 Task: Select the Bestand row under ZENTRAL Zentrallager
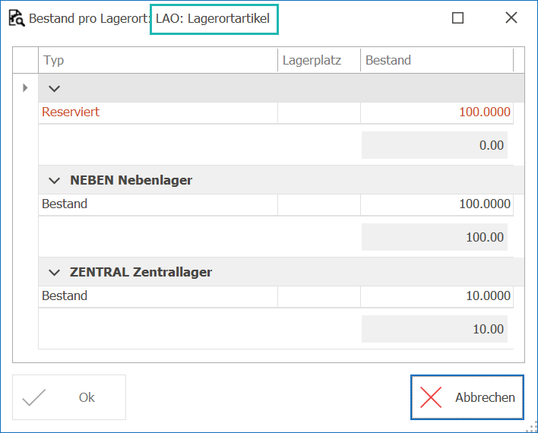point(276,296)
